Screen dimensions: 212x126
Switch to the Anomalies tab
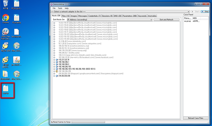click(x=152, y=16)
